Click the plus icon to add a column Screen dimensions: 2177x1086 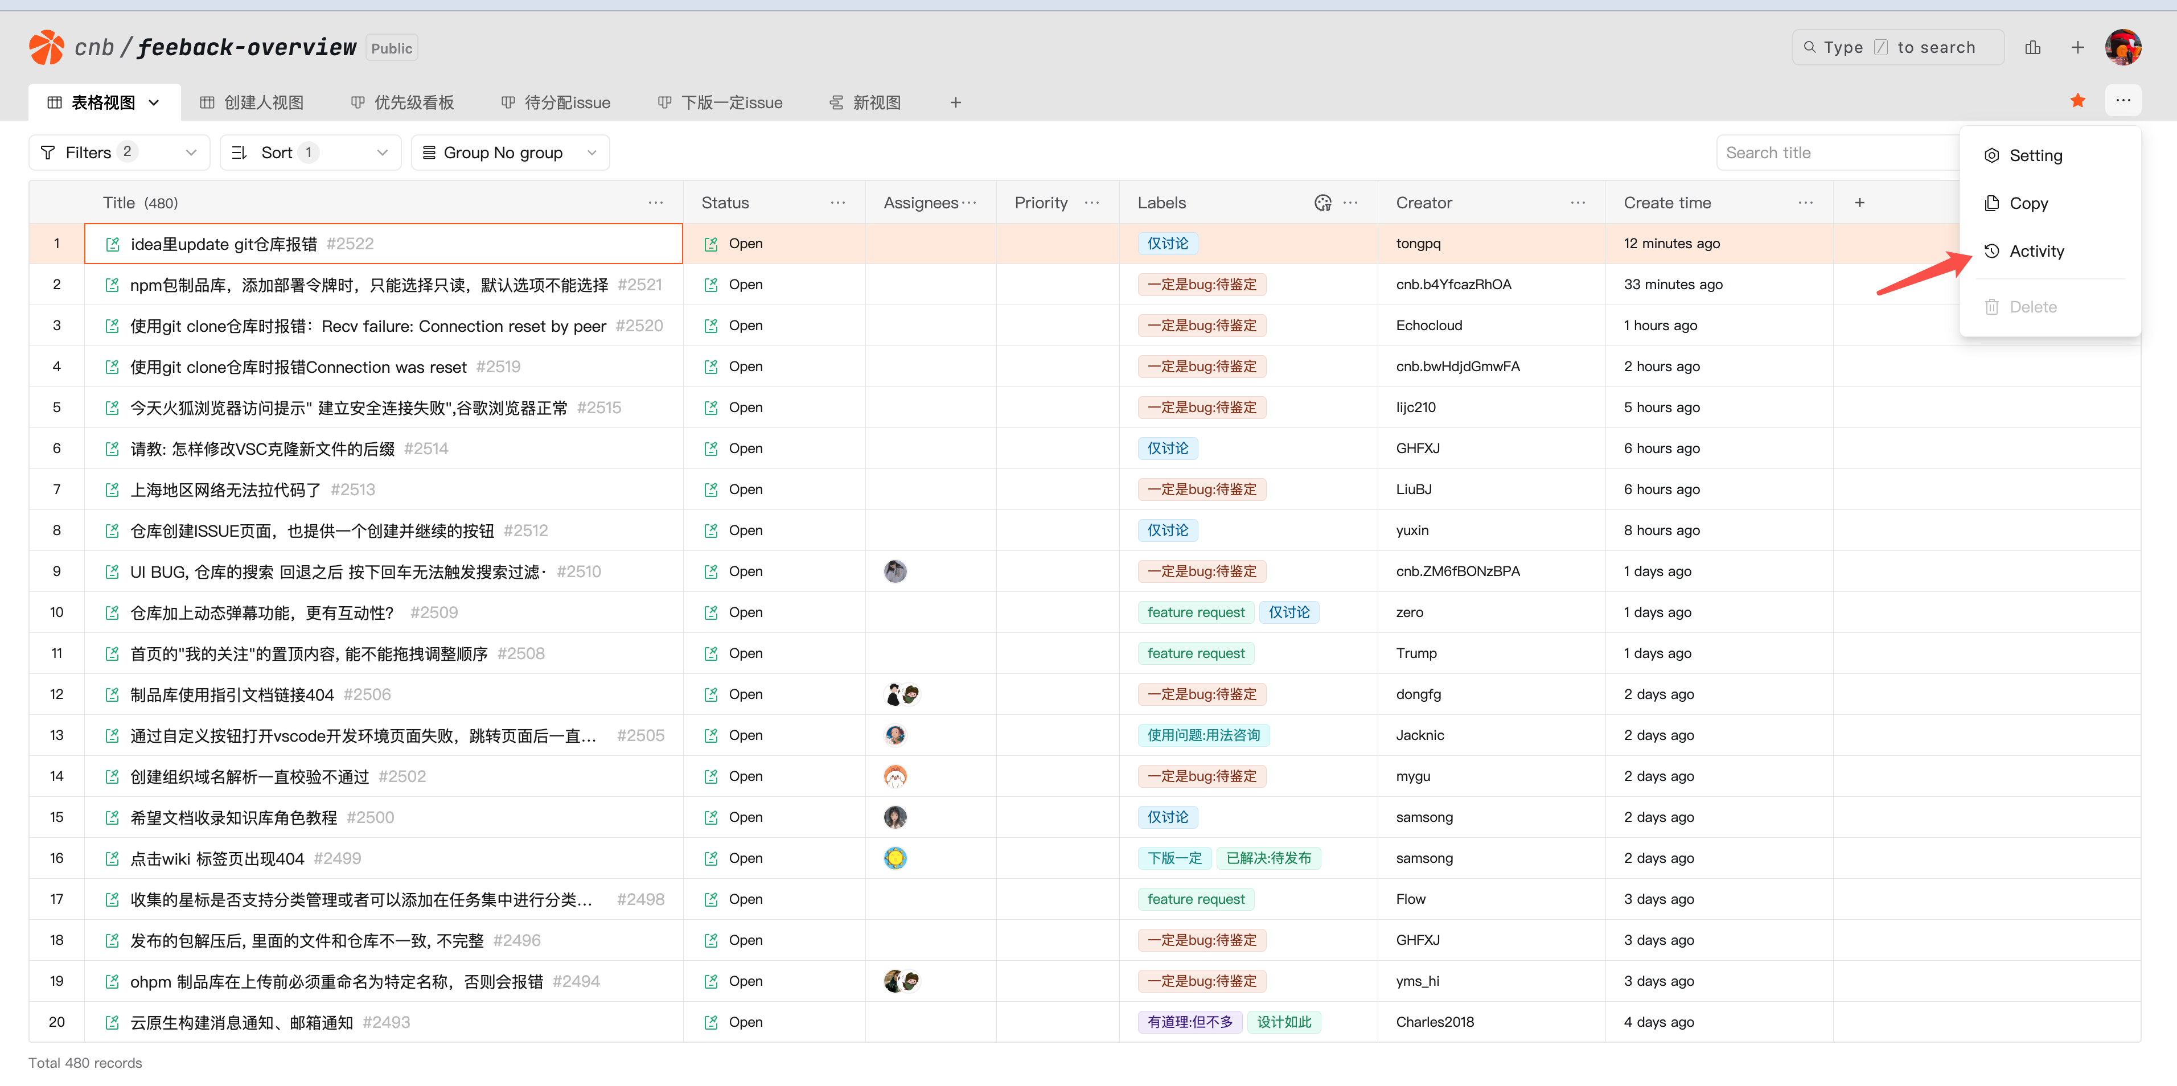tap(1859, 203)
